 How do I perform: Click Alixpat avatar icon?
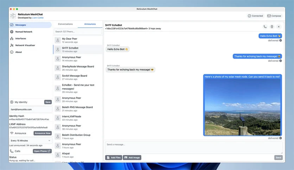[x=58, y=155]
